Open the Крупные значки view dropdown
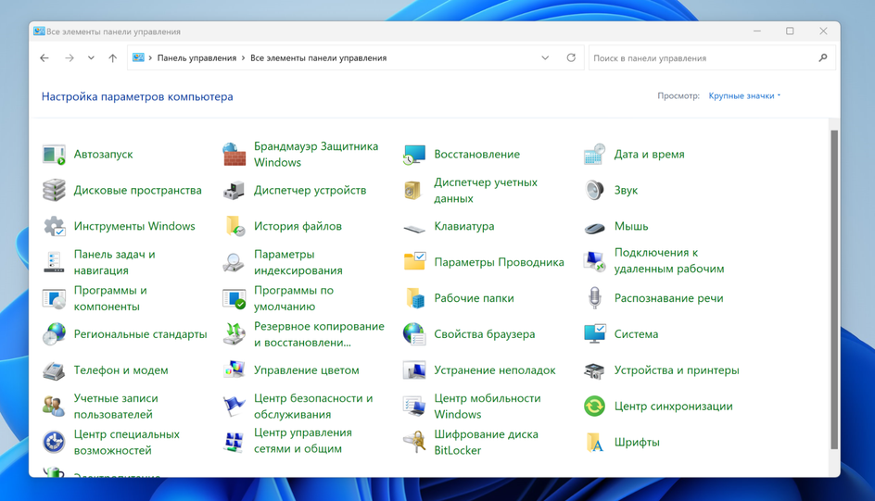This screenshot has width=875, height=501. click(x=744, y=96)
